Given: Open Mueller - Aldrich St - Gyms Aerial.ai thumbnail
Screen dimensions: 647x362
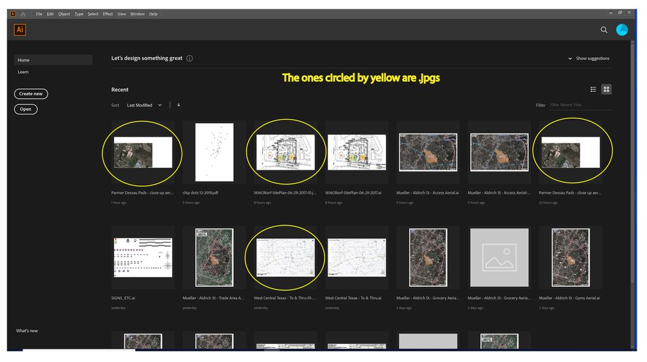Looking at the screenshot, I should tap(570, 257).
